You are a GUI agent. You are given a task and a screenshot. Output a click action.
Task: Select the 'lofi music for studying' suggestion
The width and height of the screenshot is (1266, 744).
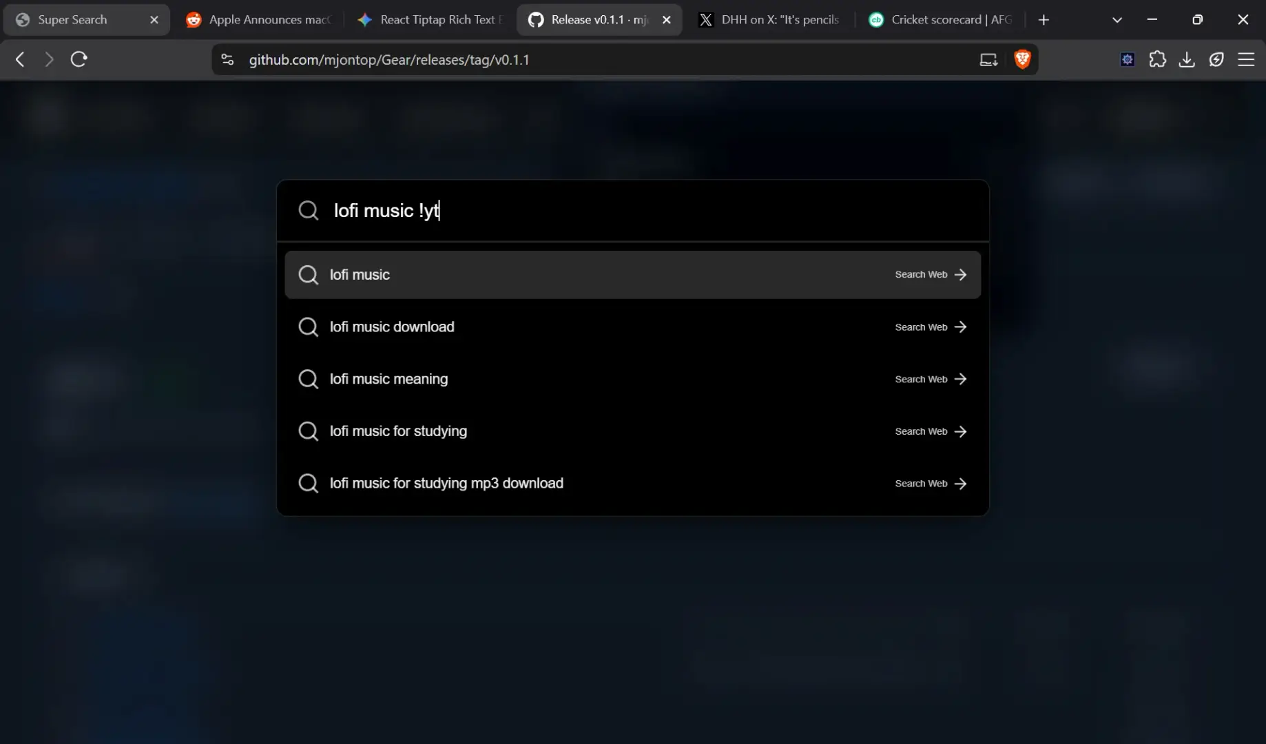pyautogui.click(x=633, y=432)
